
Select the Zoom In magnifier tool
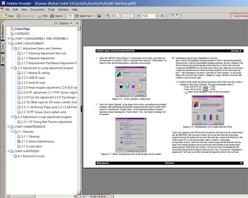108,16
